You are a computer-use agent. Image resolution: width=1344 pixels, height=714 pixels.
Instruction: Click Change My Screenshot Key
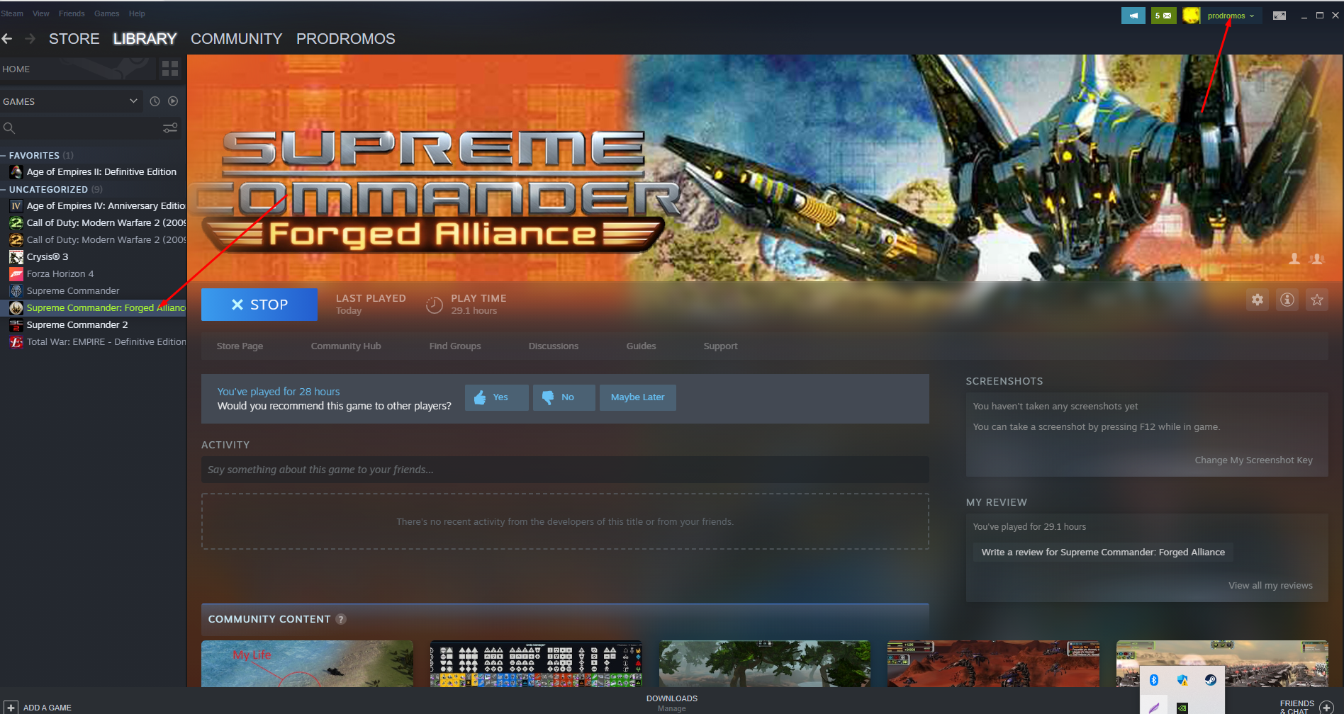click(x=1254, y=460)
